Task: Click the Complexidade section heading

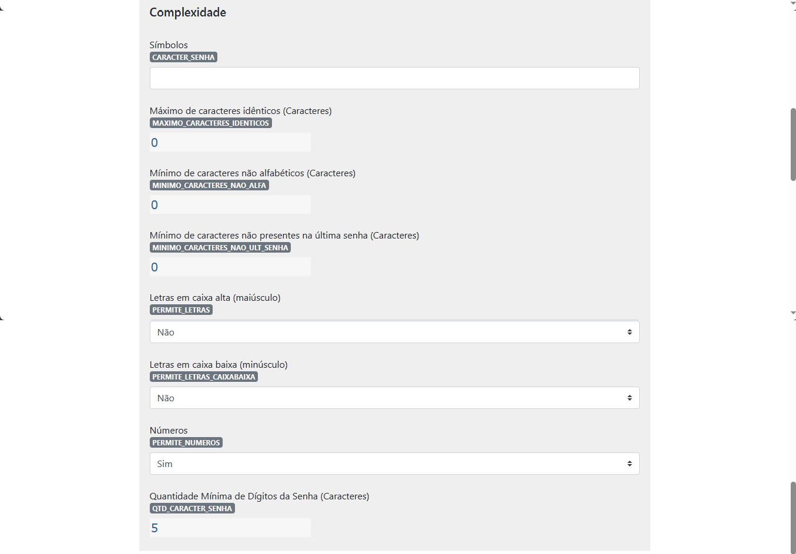Action: click(188, 12)
